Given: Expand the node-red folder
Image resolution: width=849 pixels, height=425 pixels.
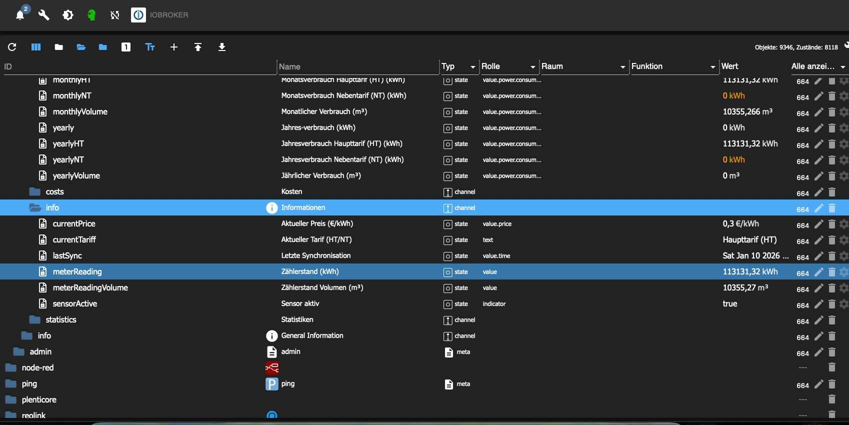Looking at the screenshot, I should coord(11,367).
